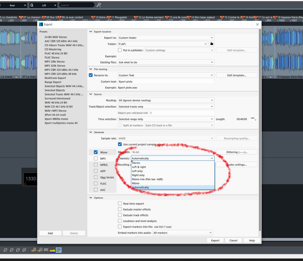Click the Cancel button

[x=233, y=240]
